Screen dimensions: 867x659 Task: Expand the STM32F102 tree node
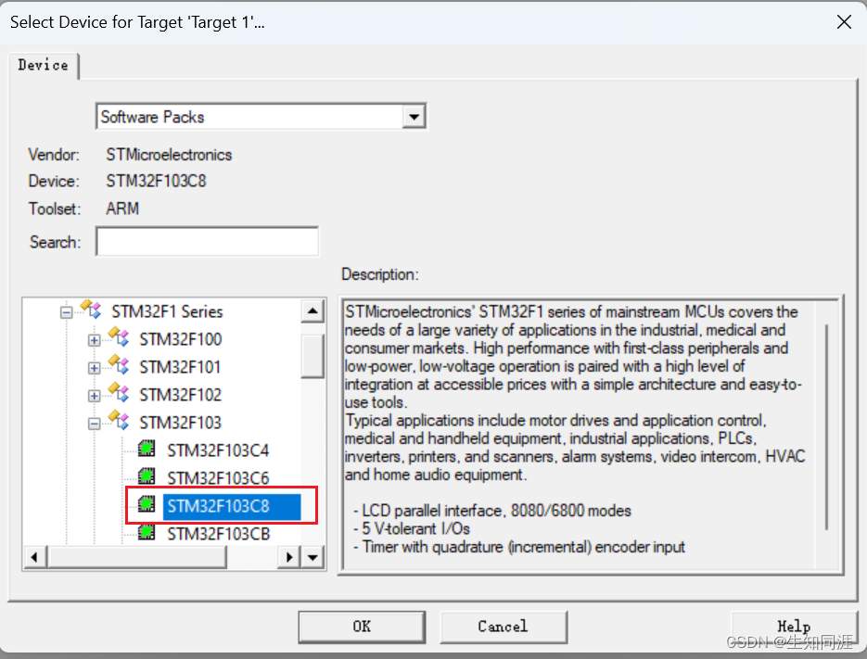[x=96, y=395]
